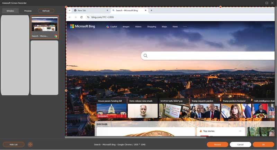The height and width of the screenshot is (150, 277).
Task: Switch to the Process tab
Action: [28, 11]
